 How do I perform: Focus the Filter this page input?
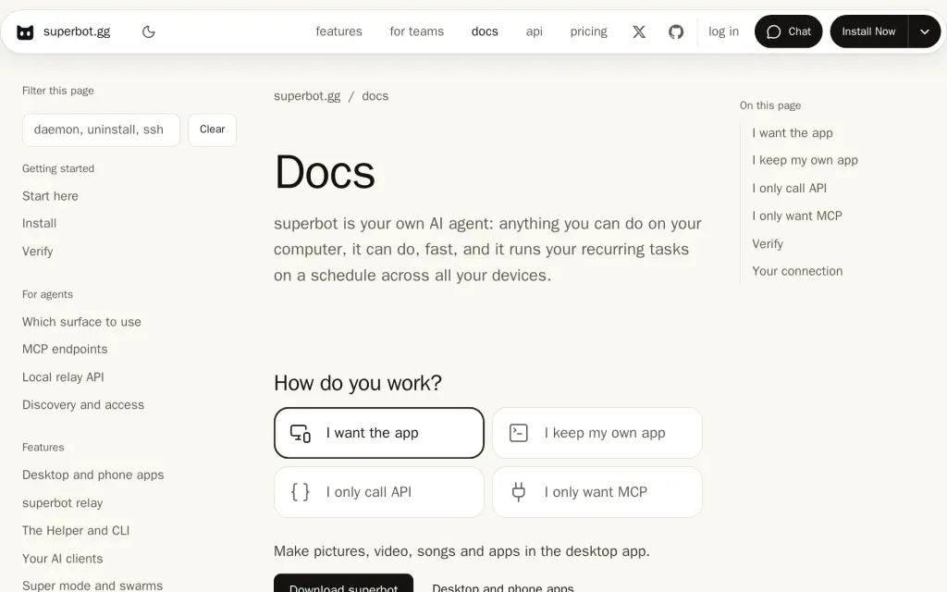101,129
